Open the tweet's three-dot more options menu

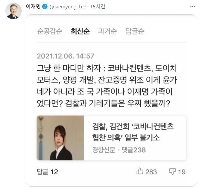193,6
